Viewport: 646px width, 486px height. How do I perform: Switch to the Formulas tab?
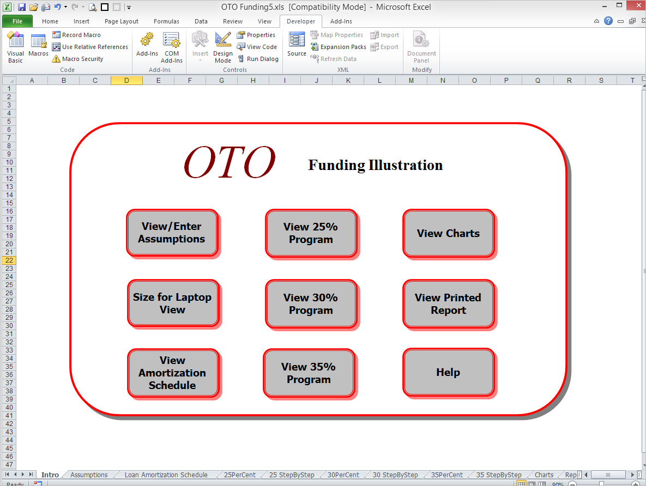(x=166, y=21)
